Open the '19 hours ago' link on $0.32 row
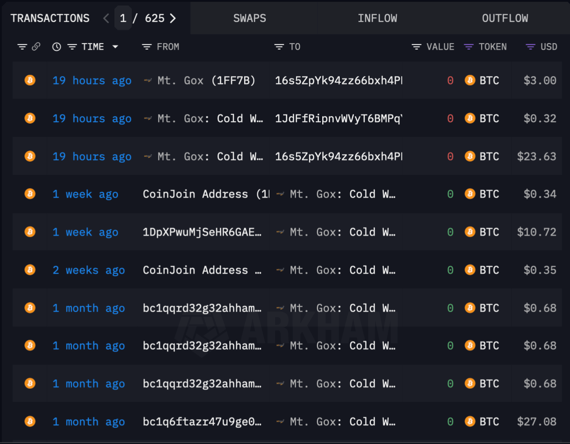 [x=92, y=119]
